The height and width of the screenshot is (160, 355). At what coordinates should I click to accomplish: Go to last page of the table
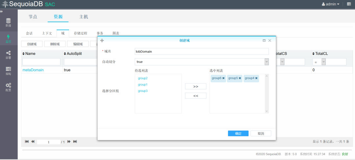(75, 142)
